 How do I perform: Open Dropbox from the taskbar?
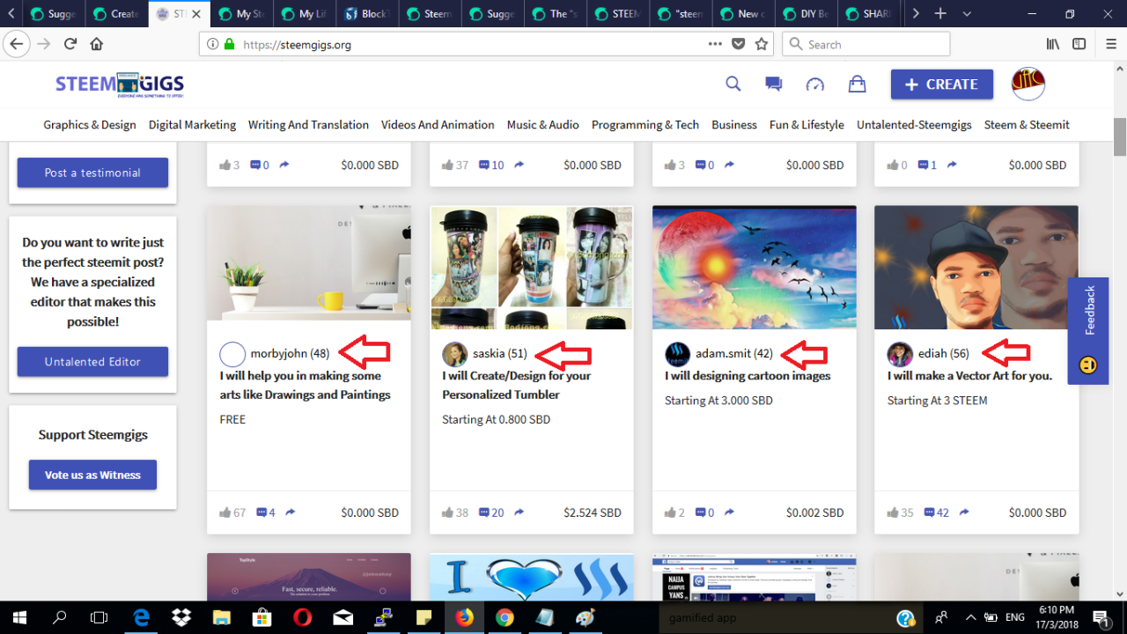[180, 617]
